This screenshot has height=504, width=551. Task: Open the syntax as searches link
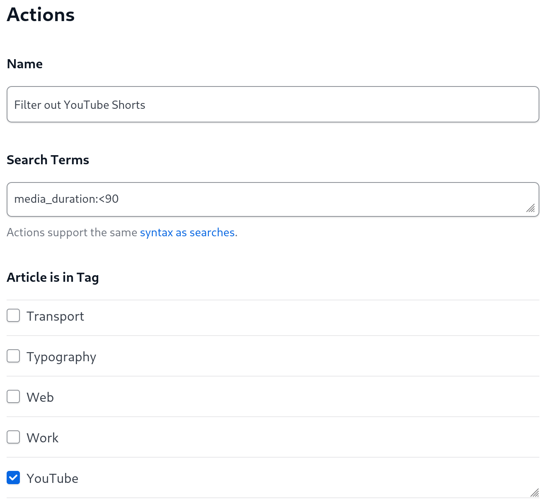click(187, 233)
